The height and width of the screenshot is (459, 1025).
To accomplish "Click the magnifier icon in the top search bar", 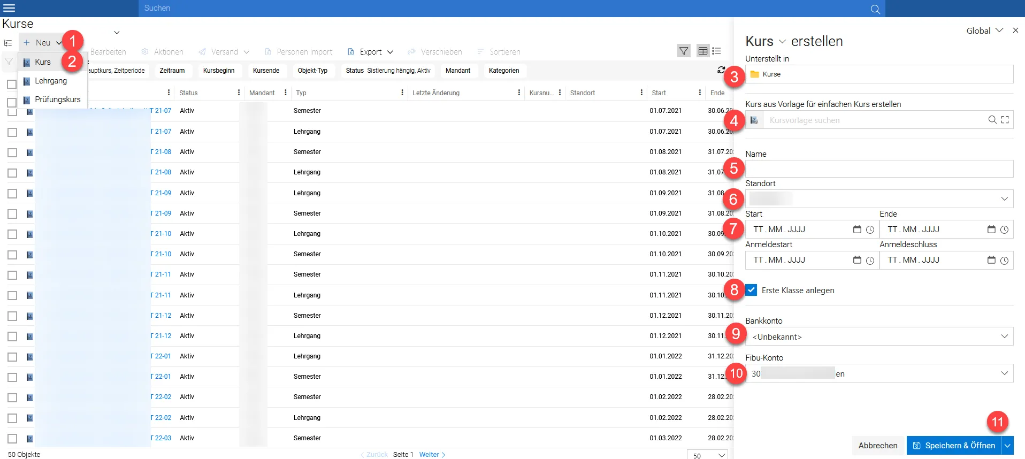I will (x=875, y=9).
